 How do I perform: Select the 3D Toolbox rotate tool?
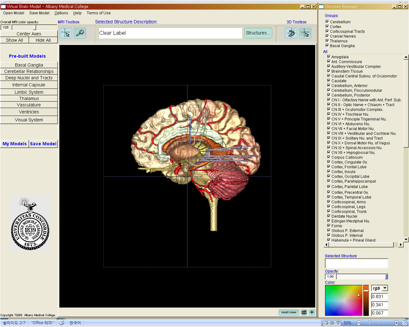(291, 33)
